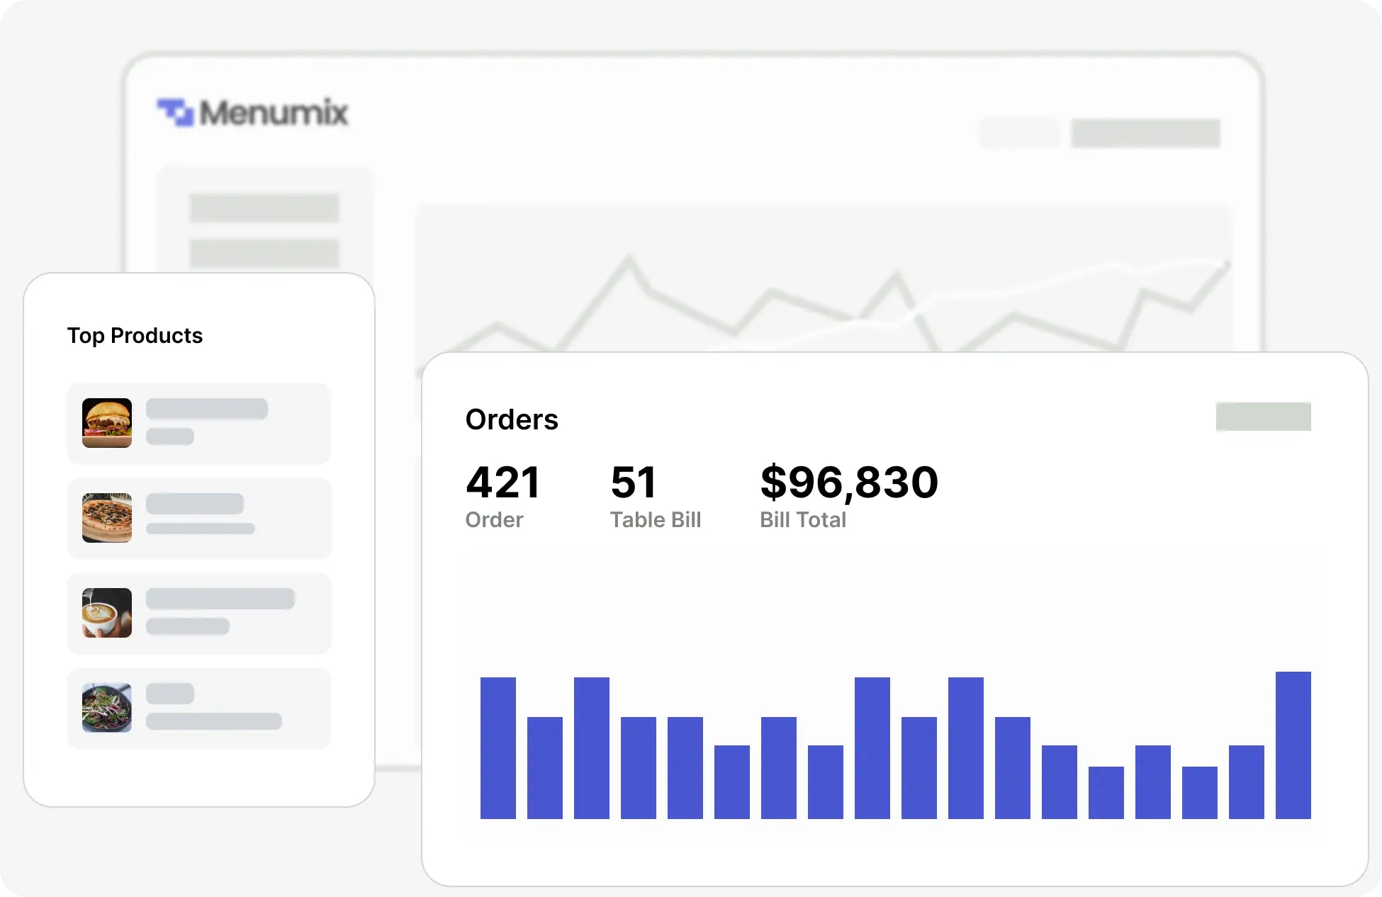Screen dimensions: 1382x897
Task: Select the second blurred sidebar menu item
Action: pyautogui.click(x=264, y=253)
